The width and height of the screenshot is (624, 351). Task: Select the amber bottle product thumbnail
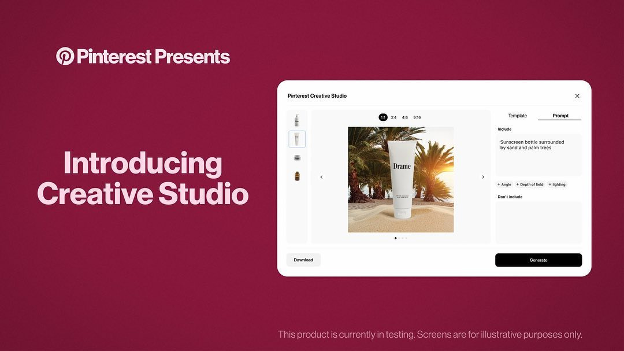click(x=297, y=176)
